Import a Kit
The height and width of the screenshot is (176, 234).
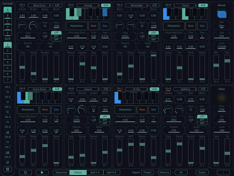[181, 172]
